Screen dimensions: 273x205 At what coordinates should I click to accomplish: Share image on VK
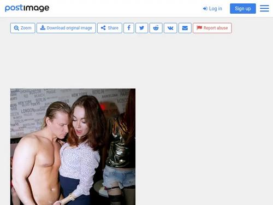(170, 28)
